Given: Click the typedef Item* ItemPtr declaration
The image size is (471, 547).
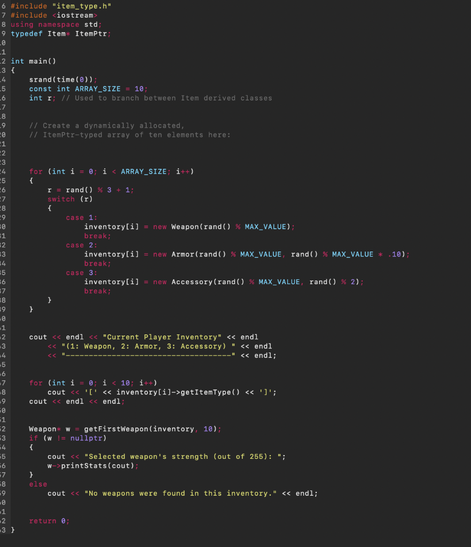Looking at the screenshot, I should point(63,33).
